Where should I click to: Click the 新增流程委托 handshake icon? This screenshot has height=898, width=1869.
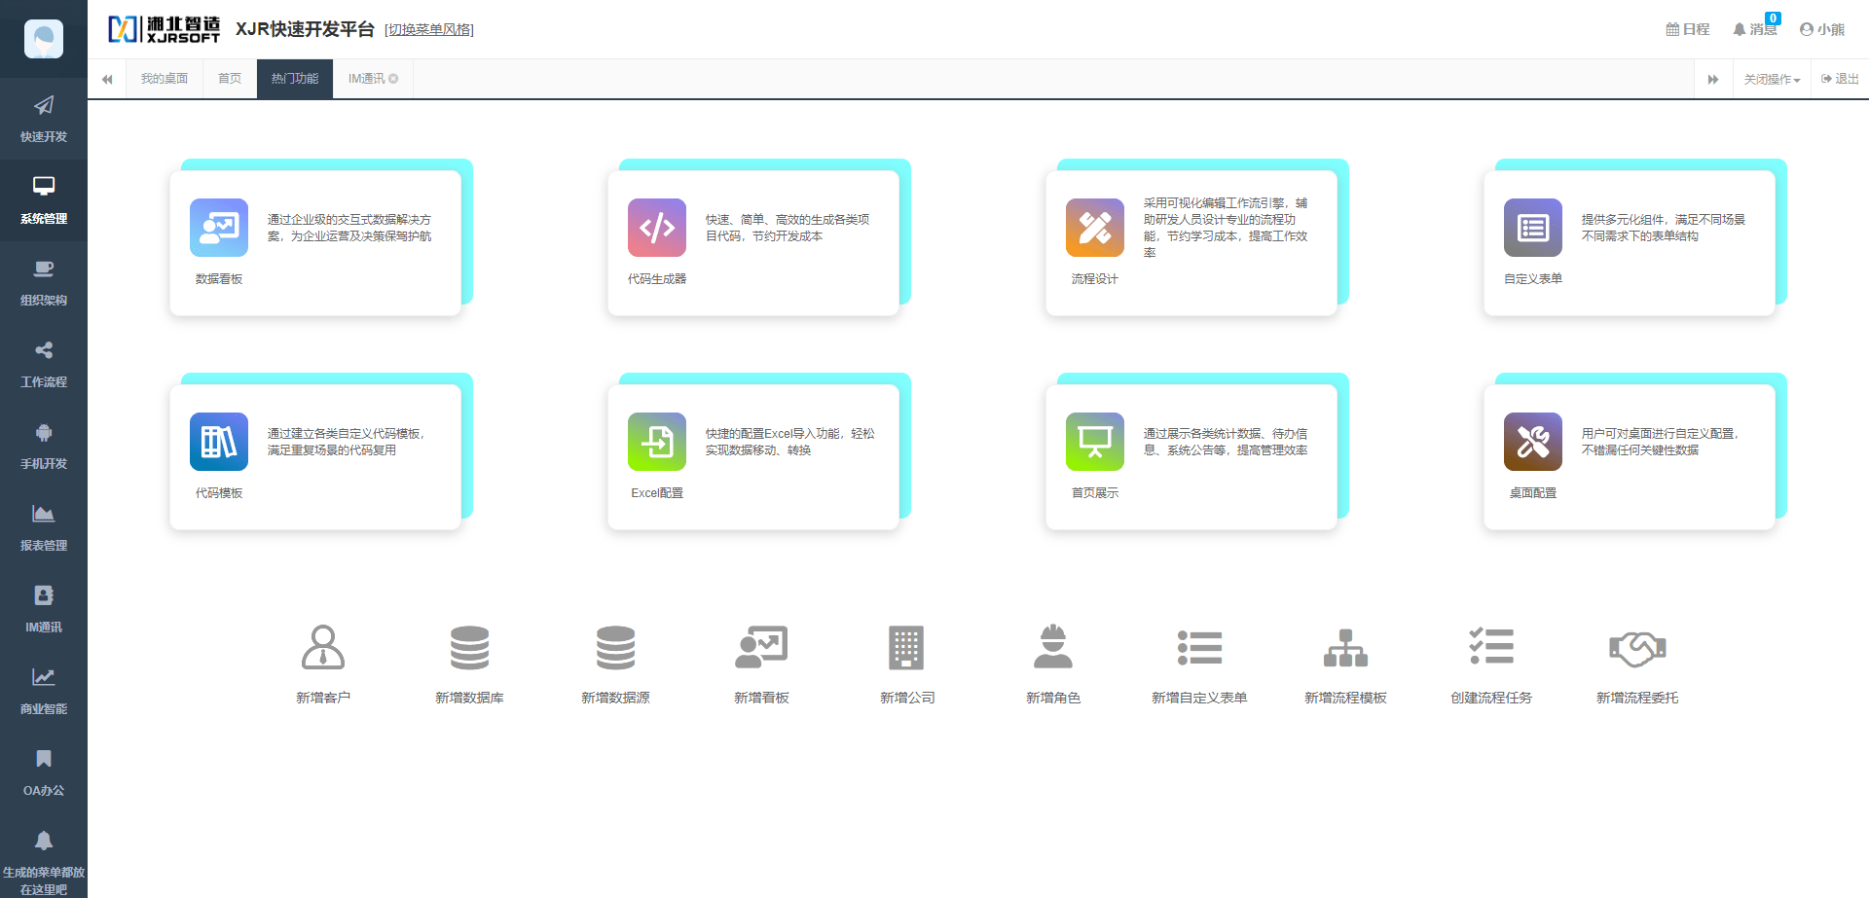point(1637,648)
